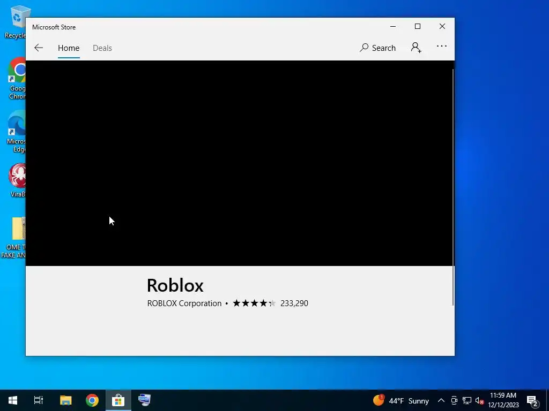549x411 pixels.
Task: Click the Roblox star rating
Action: pos(254,303)
